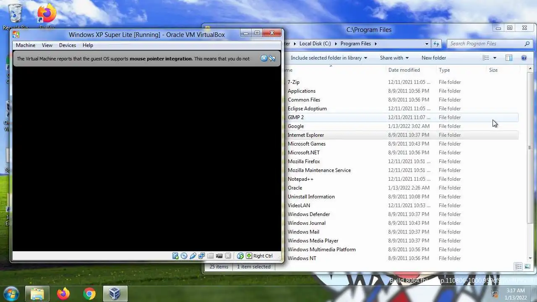537x302 pixels.
Task: Select the Common Files folder
Action: pyautogui.click(x=401, y=100)
